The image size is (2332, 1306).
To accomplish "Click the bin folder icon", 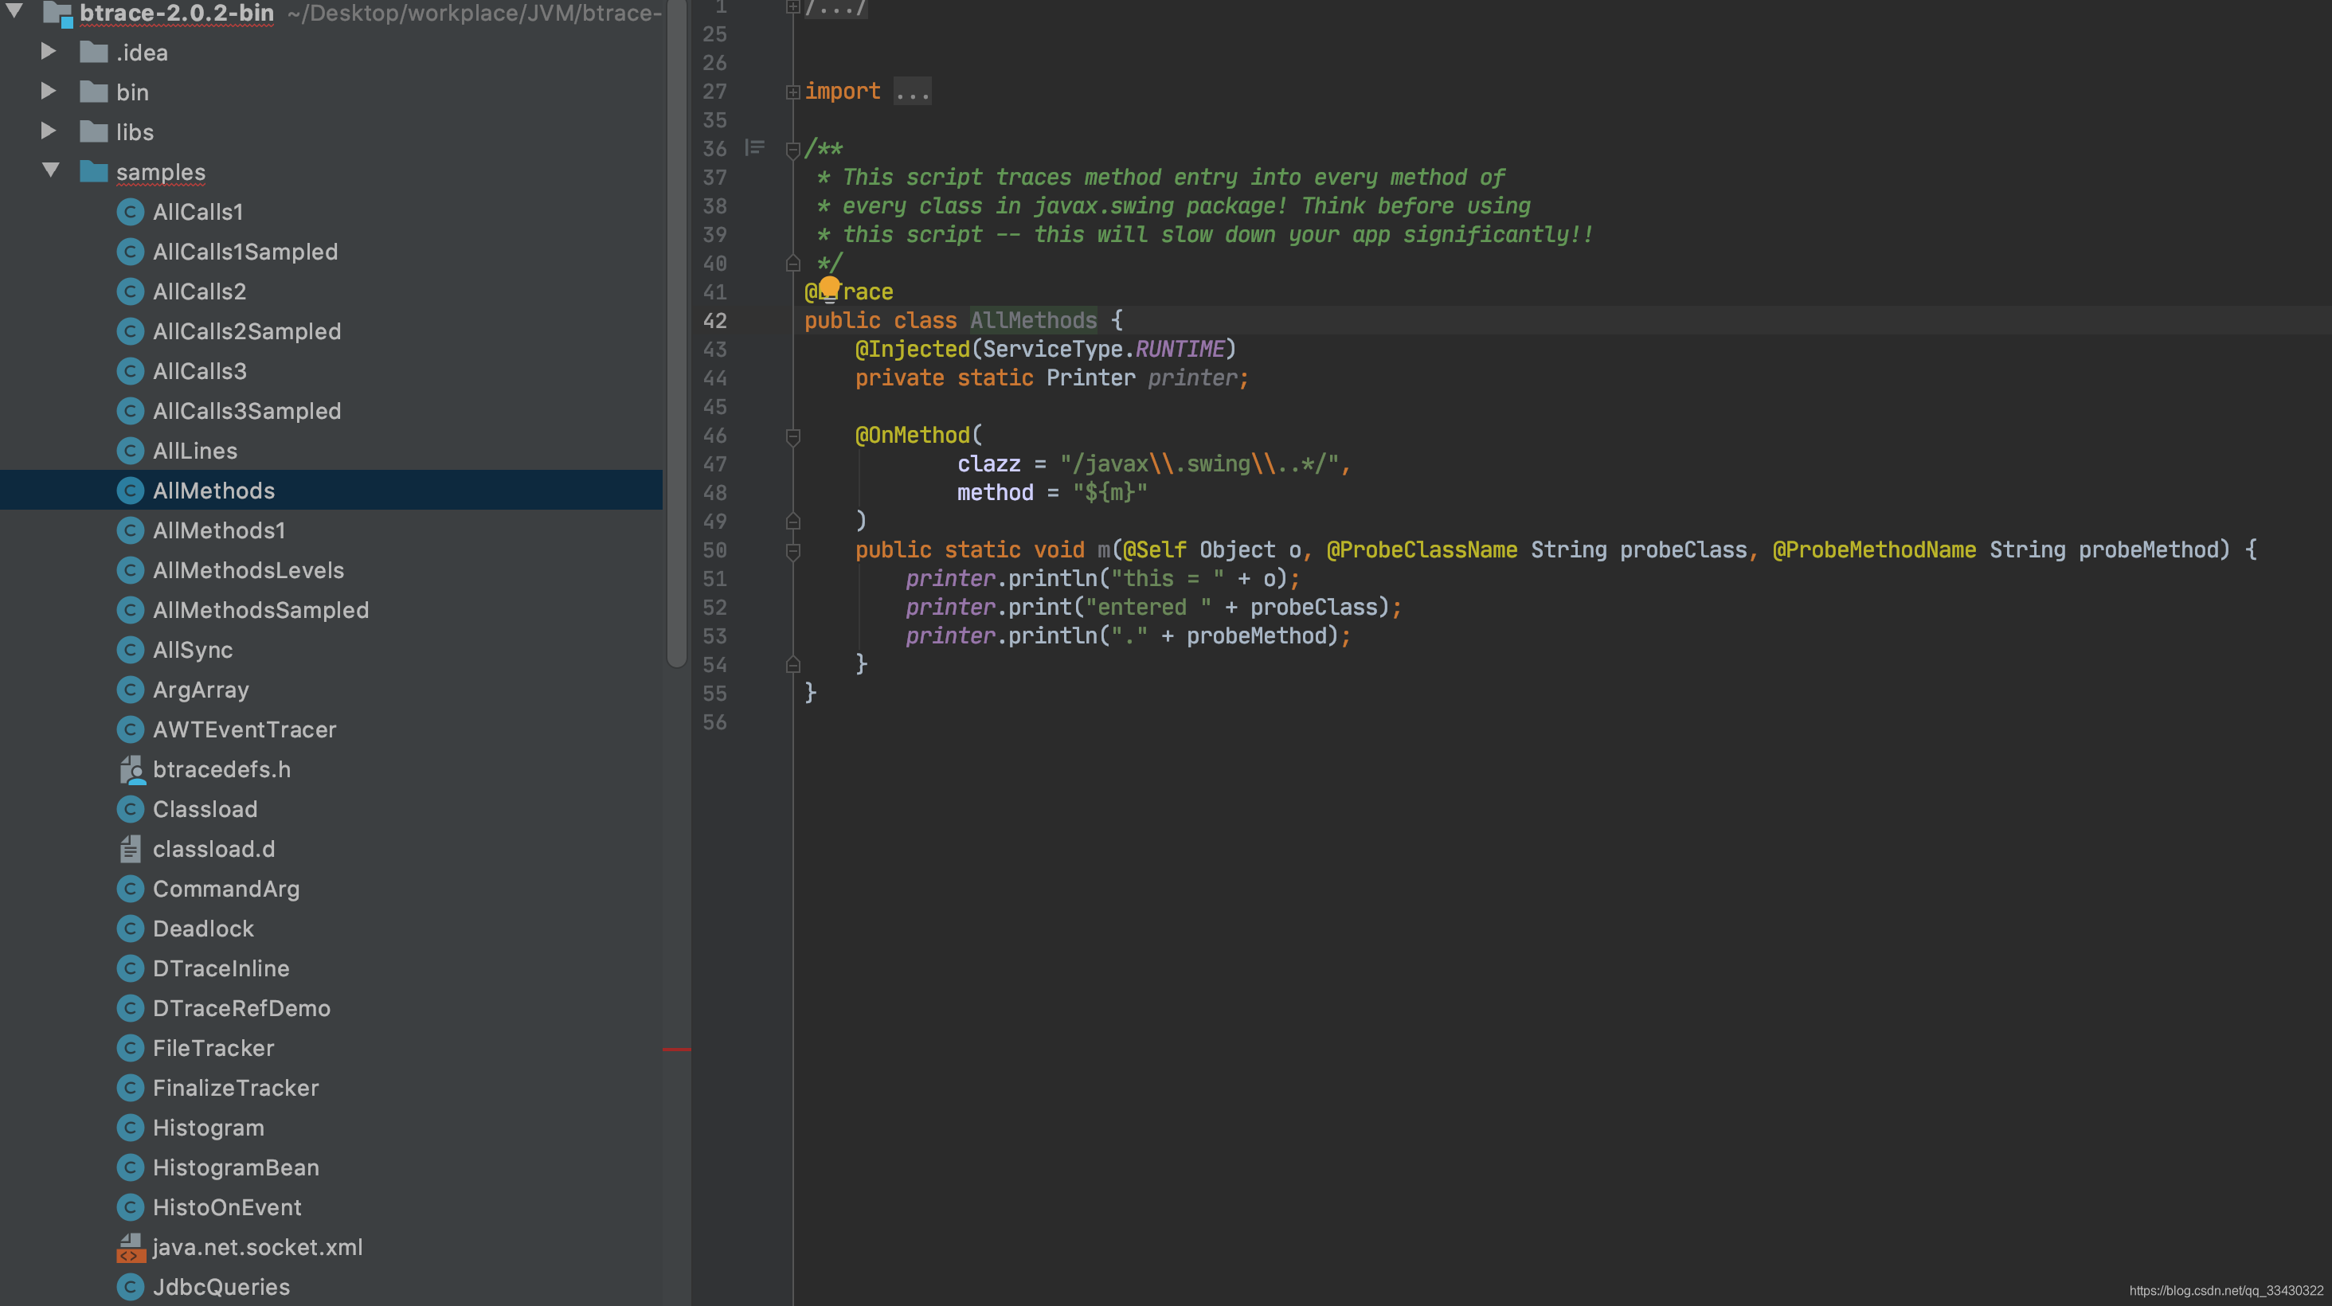I will coord(93,92).
